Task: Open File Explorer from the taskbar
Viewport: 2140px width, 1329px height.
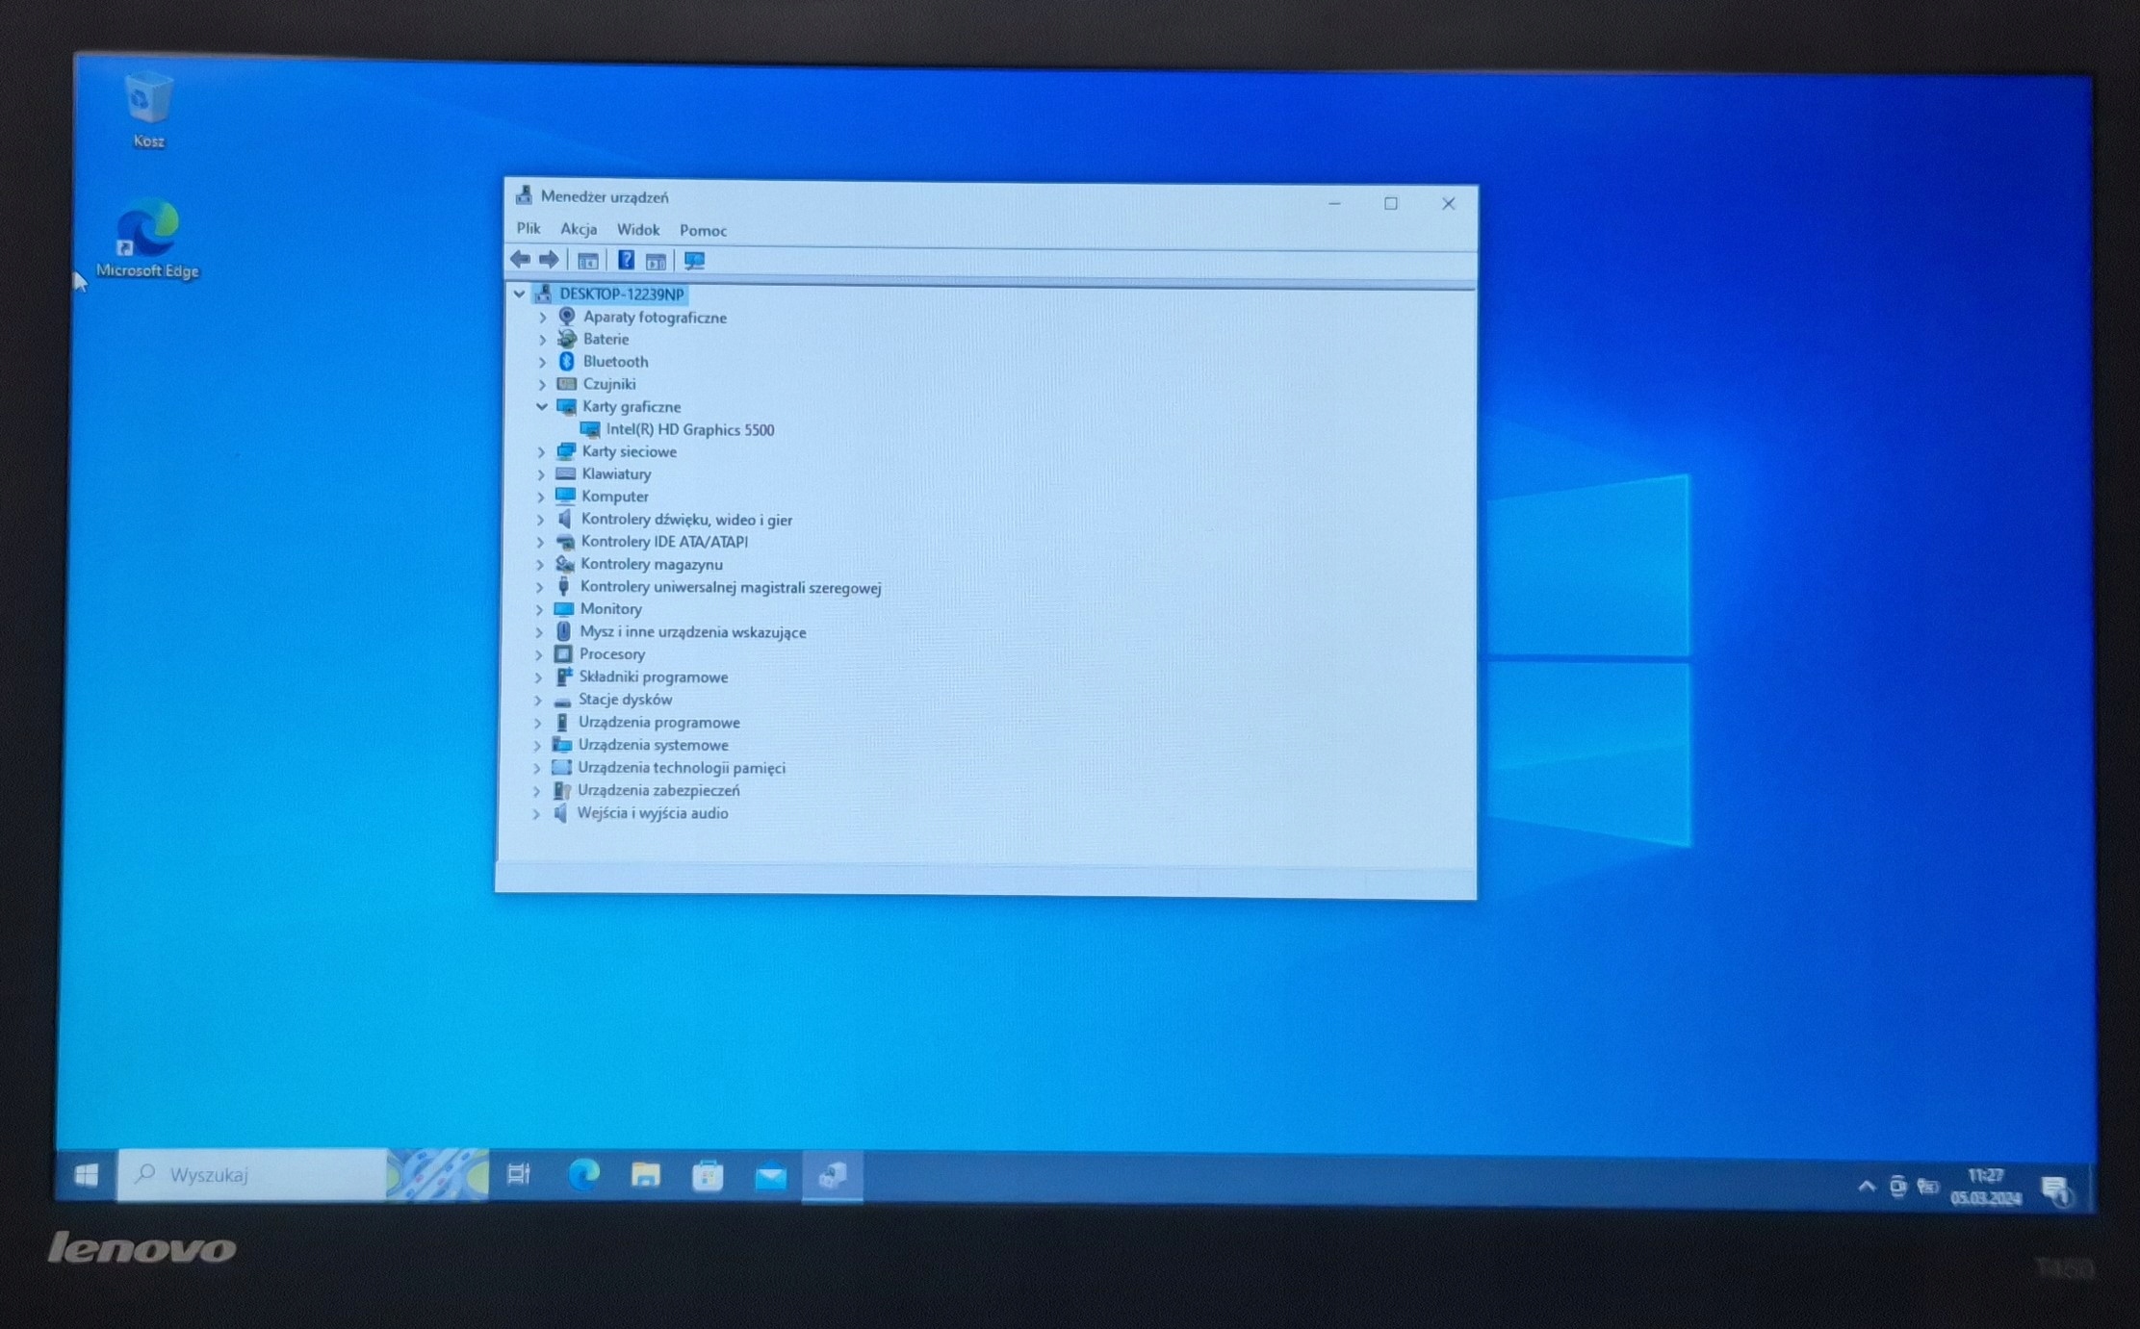Action: point(645,1175)
